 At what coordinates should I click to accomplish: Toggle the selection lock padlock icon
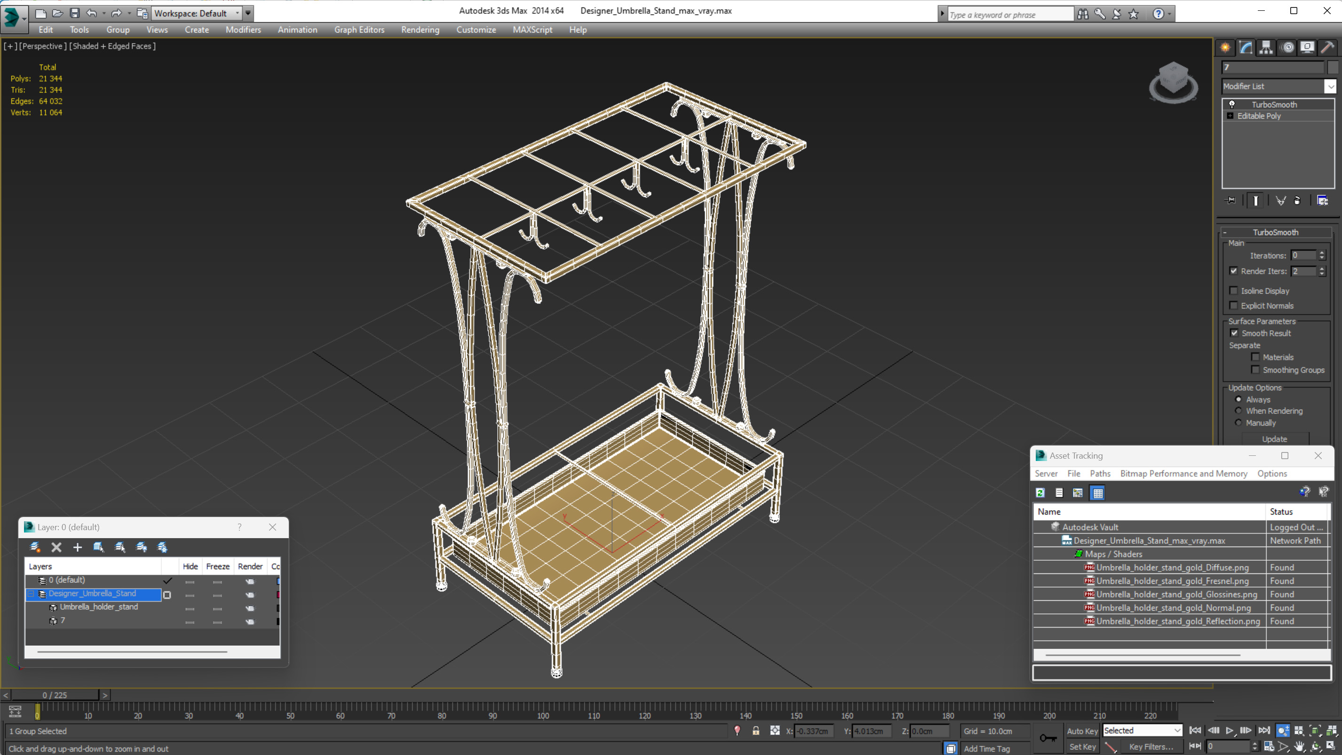(x=755, y=731)
